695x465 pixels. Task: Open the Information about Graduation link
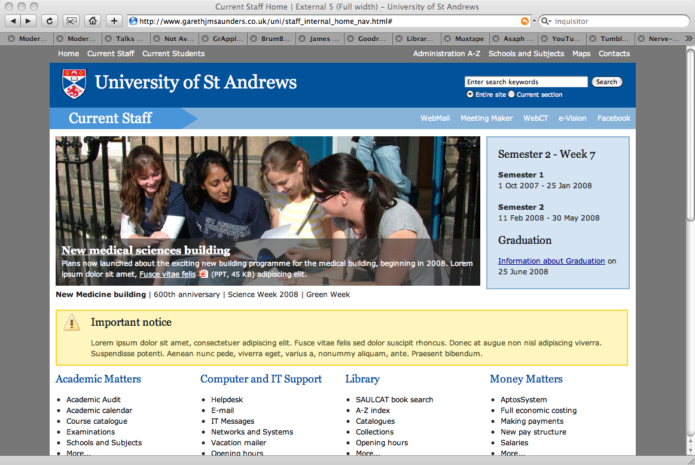tap(551, 261)
